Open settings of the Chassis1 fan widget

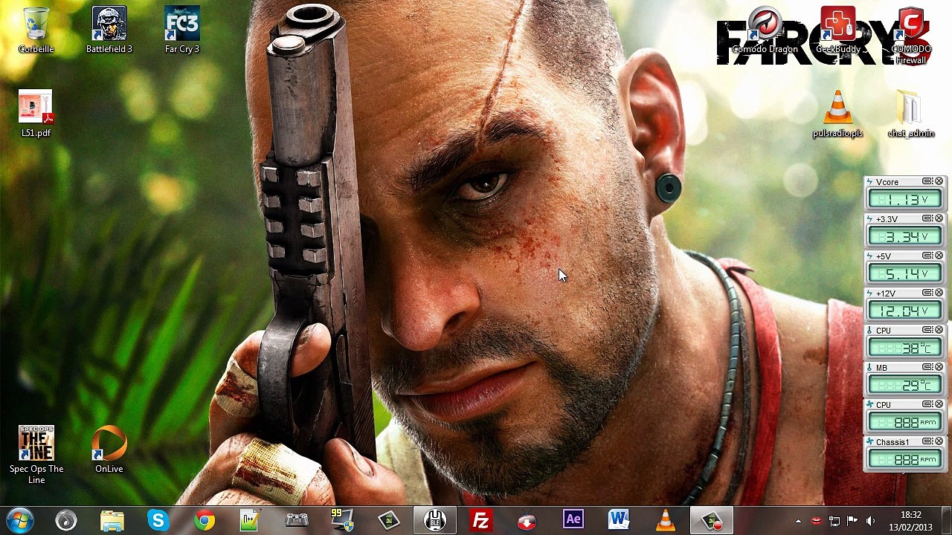pyautogui.click(x=927, y=441)
